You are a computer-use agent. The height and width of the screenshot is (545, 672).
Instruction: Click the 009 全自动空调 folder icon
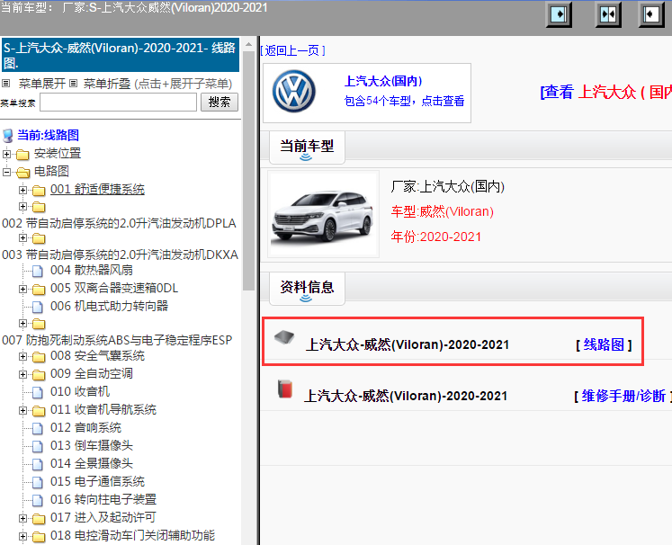pyautogui.click(x=39, y=374)
